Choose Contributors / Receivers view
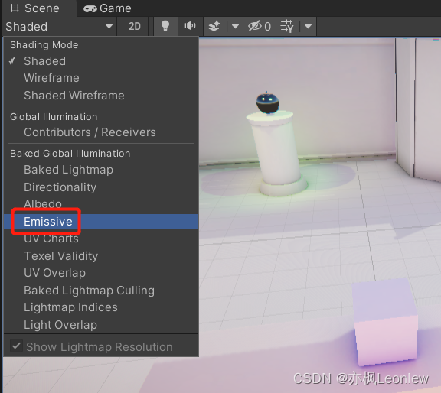This screenshot has width=441, height=393. click(101, 132)
